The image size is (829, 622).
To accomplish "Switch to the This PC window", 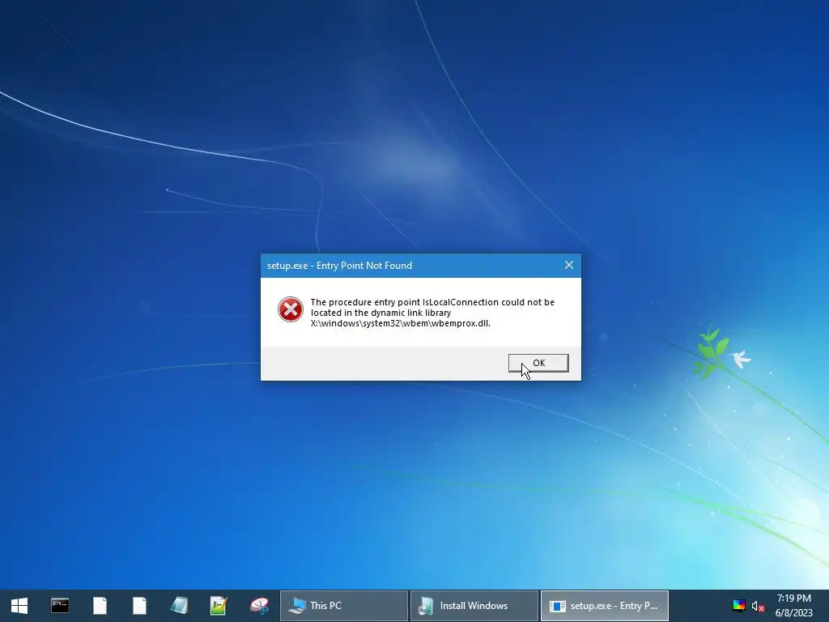I will 343,606.
